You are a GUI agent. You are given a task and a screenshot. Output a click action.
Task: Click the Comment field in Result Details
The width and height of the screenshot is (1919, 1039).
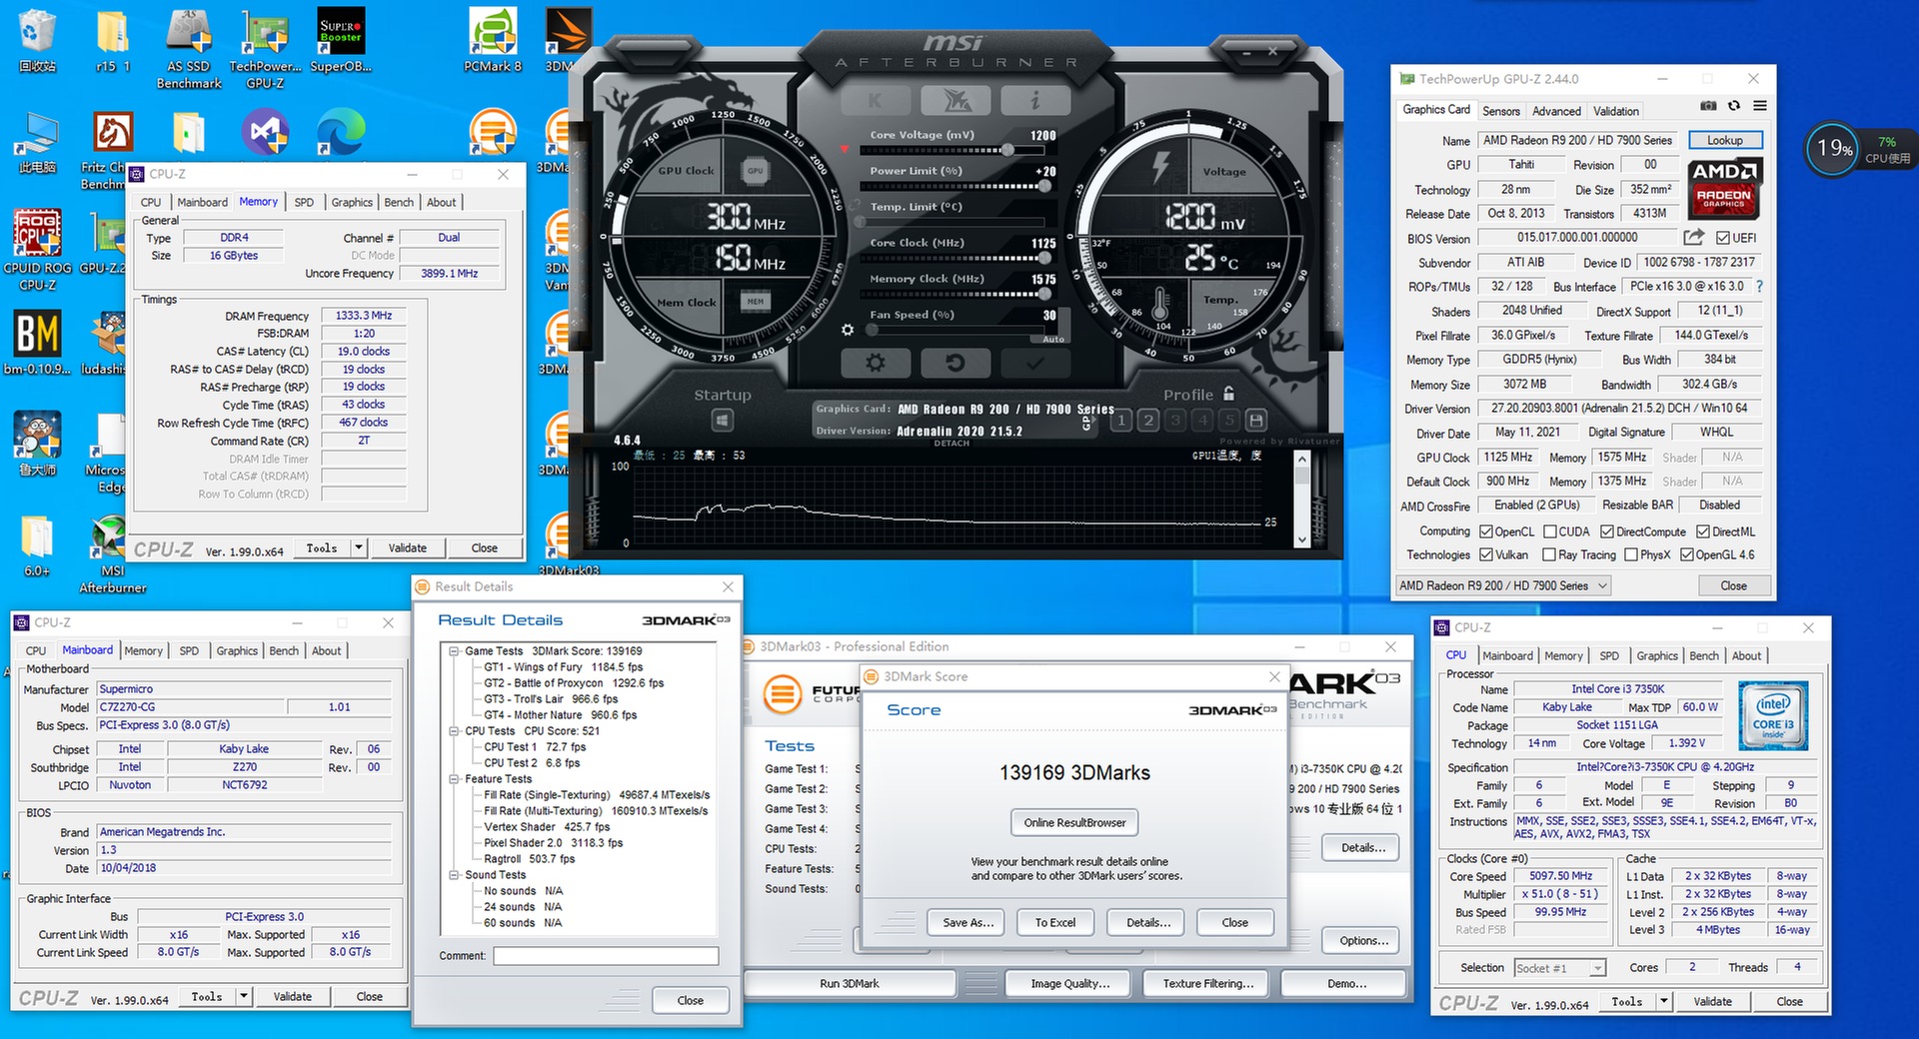click(x=606, y=956)
